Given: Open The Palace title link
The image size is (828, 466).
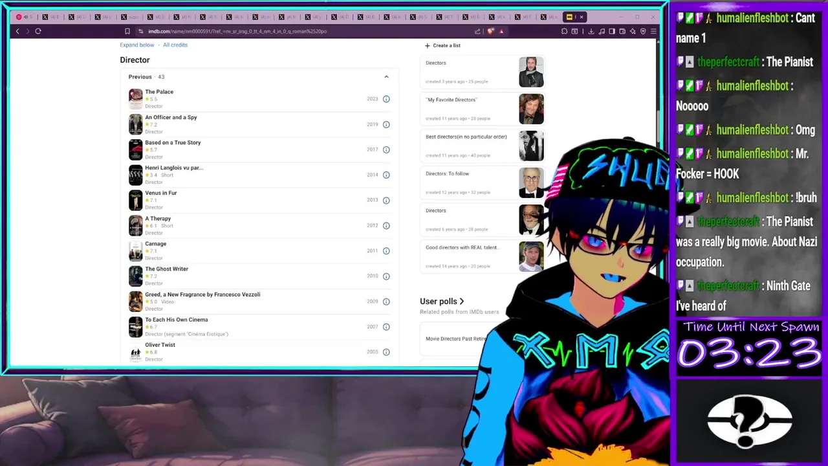Looking at the screenshot, I should [159, 92].
